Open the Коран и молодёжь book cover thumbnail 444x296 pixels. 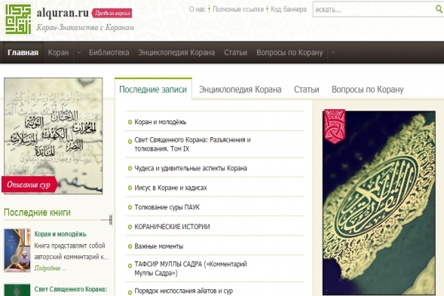point(17,251)
